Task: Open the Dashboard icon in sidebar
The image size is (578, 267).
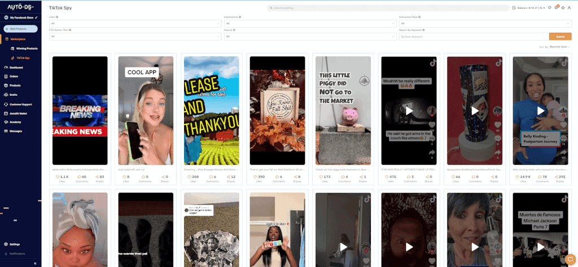Action: (6, 68)
